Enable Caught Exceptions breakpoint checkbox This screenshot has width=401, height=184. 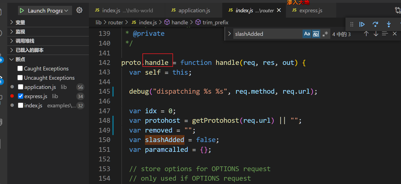(20, 69)
